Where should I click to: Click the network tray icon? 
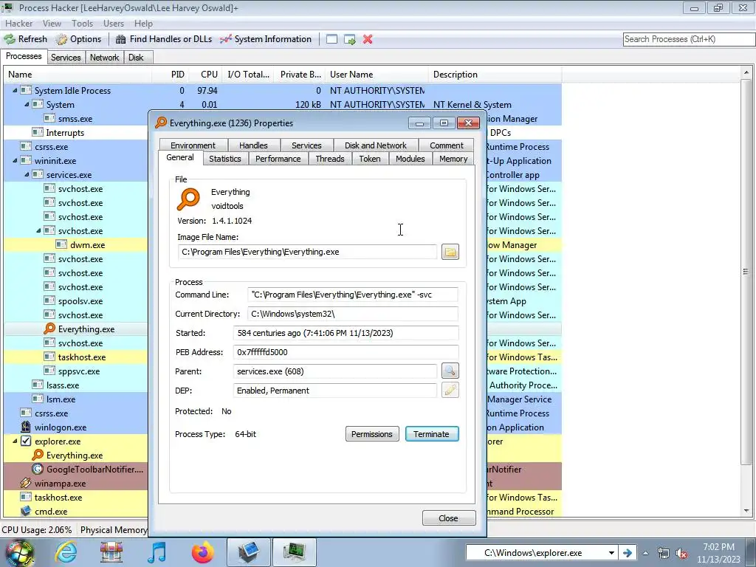[664, 554]
